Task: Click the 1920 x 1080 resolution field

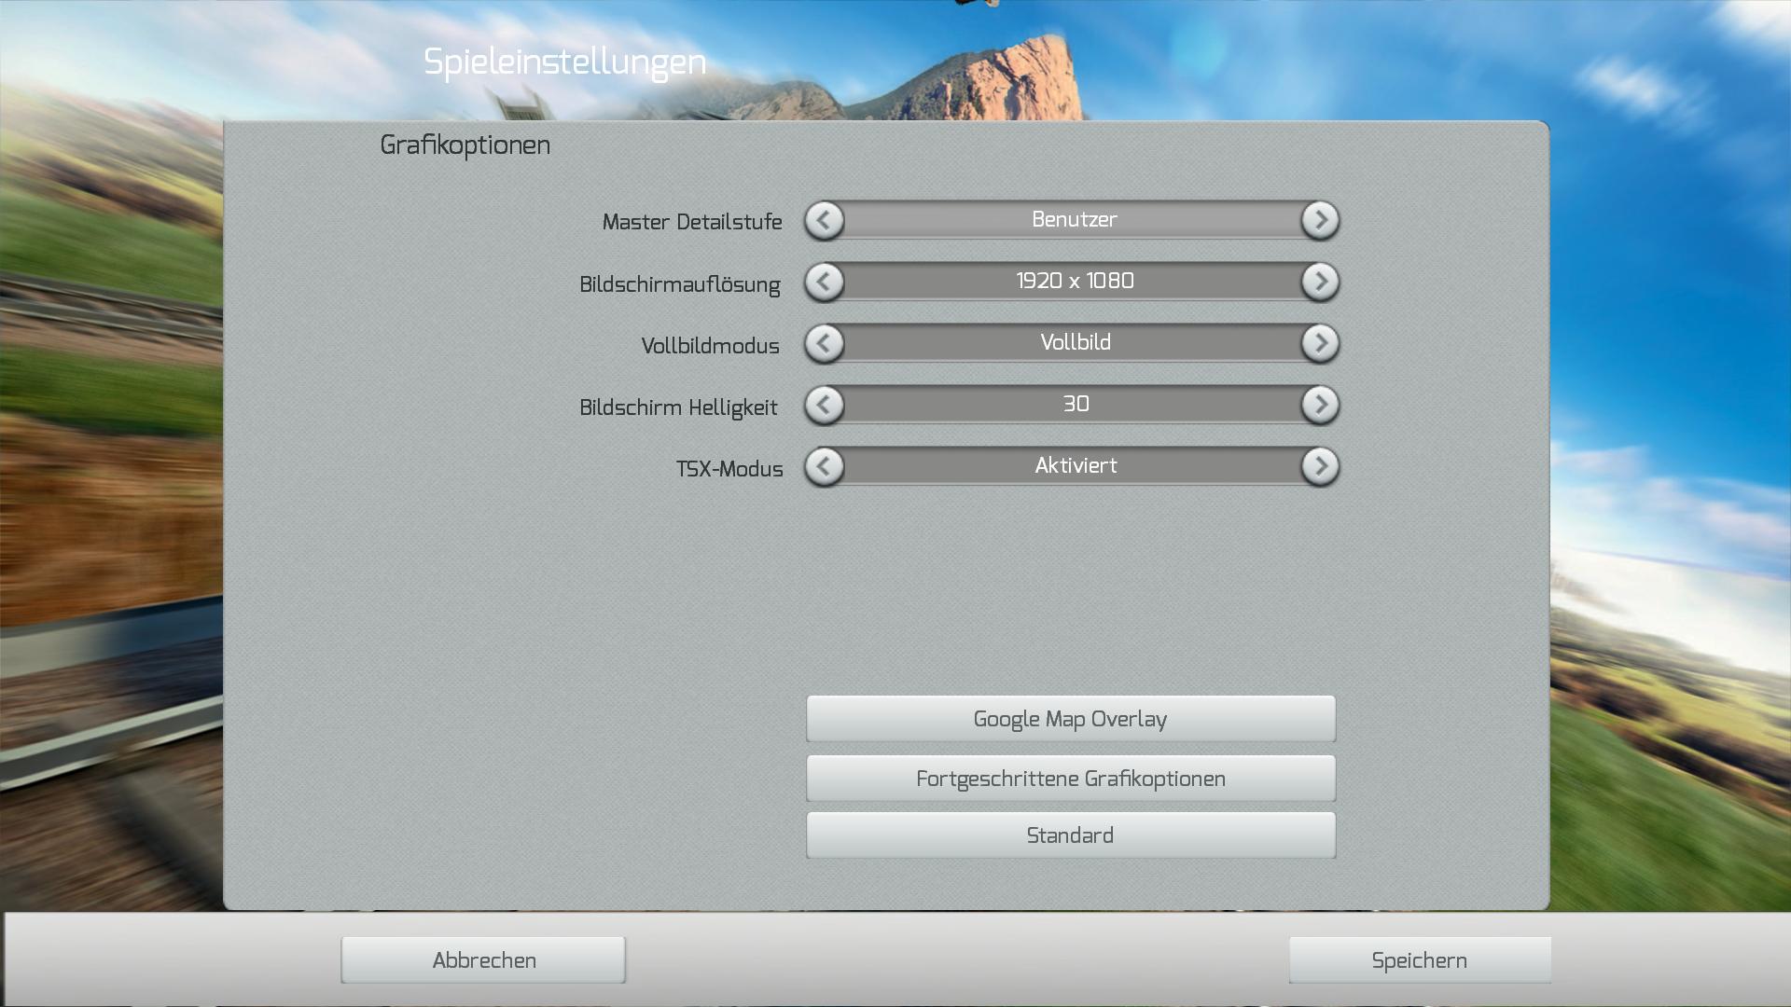Action: (1073, 282)
